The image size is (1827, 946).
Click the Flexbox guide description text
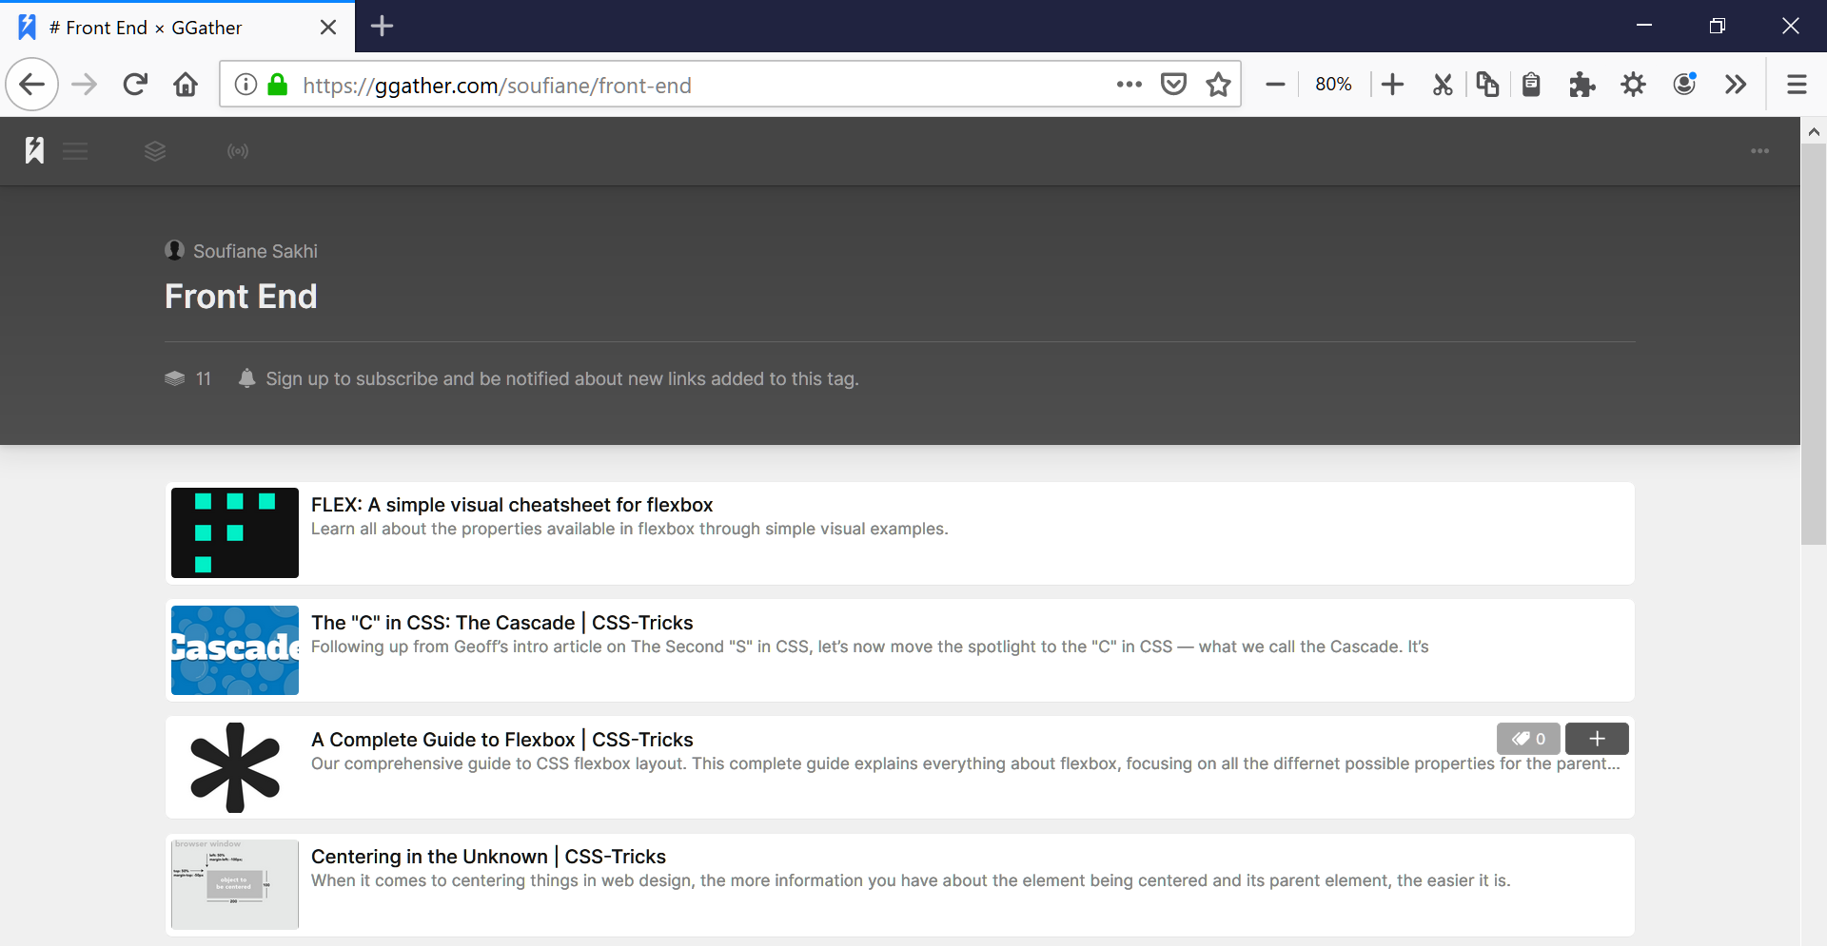click(965, 763)
